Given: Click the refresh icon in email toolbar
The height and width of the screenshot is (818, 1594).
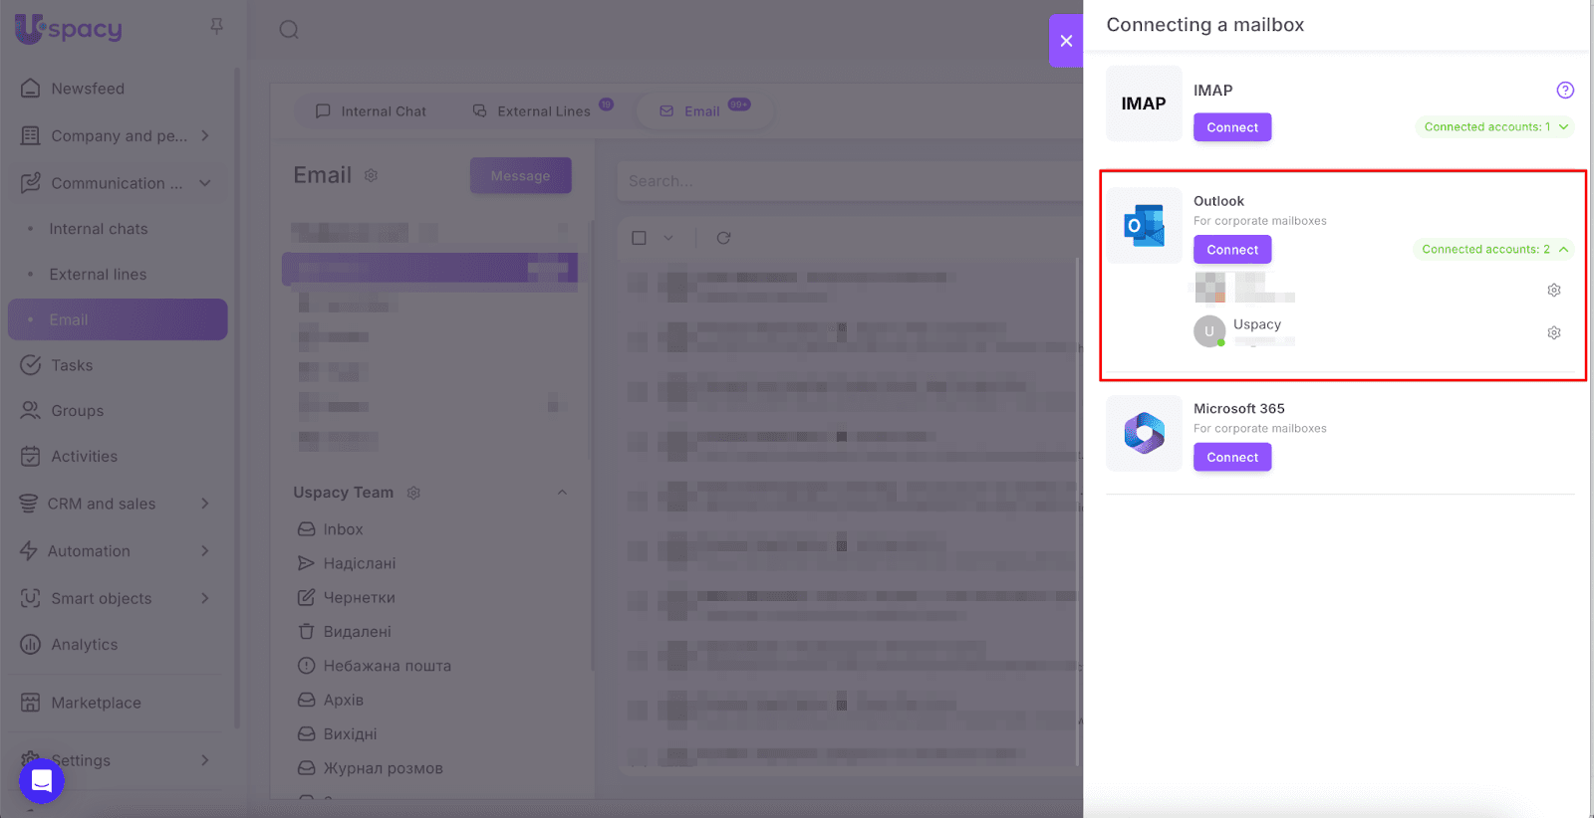Looking at the screenshot, I should point(723,238).
